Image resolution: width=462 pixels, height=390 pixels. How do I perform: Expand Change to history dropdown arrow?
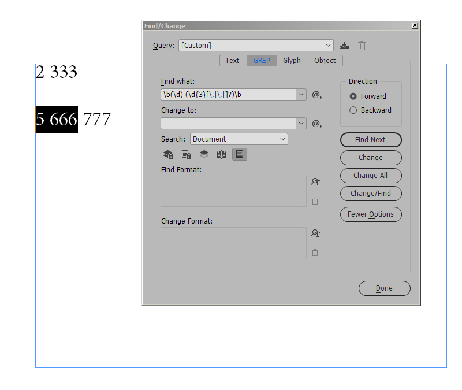(x=301, y=124)
